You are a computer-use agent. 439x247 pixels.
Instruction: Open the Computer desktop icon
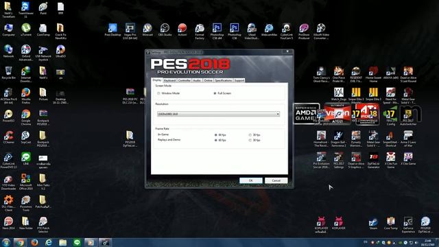(x=8, y=30)
